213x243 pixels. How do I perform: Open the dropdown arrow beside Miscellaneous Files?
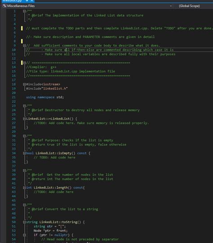171,6
